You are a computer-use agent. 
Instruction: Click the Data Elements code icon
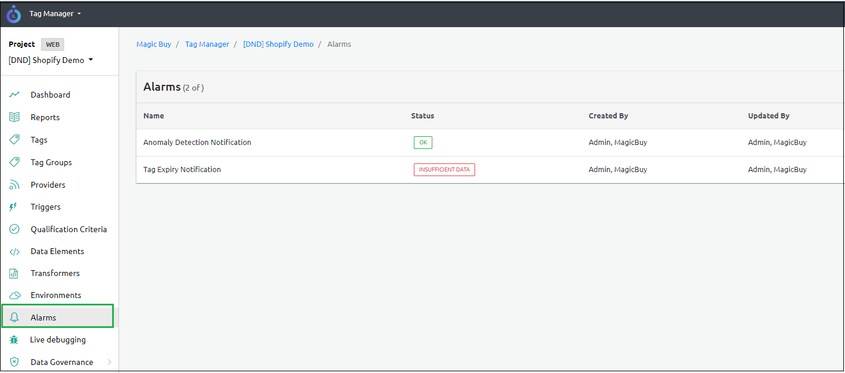point(14,251)
